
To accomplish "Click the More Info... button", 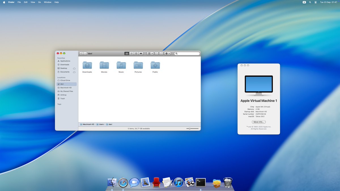I will tap(259, 122).
